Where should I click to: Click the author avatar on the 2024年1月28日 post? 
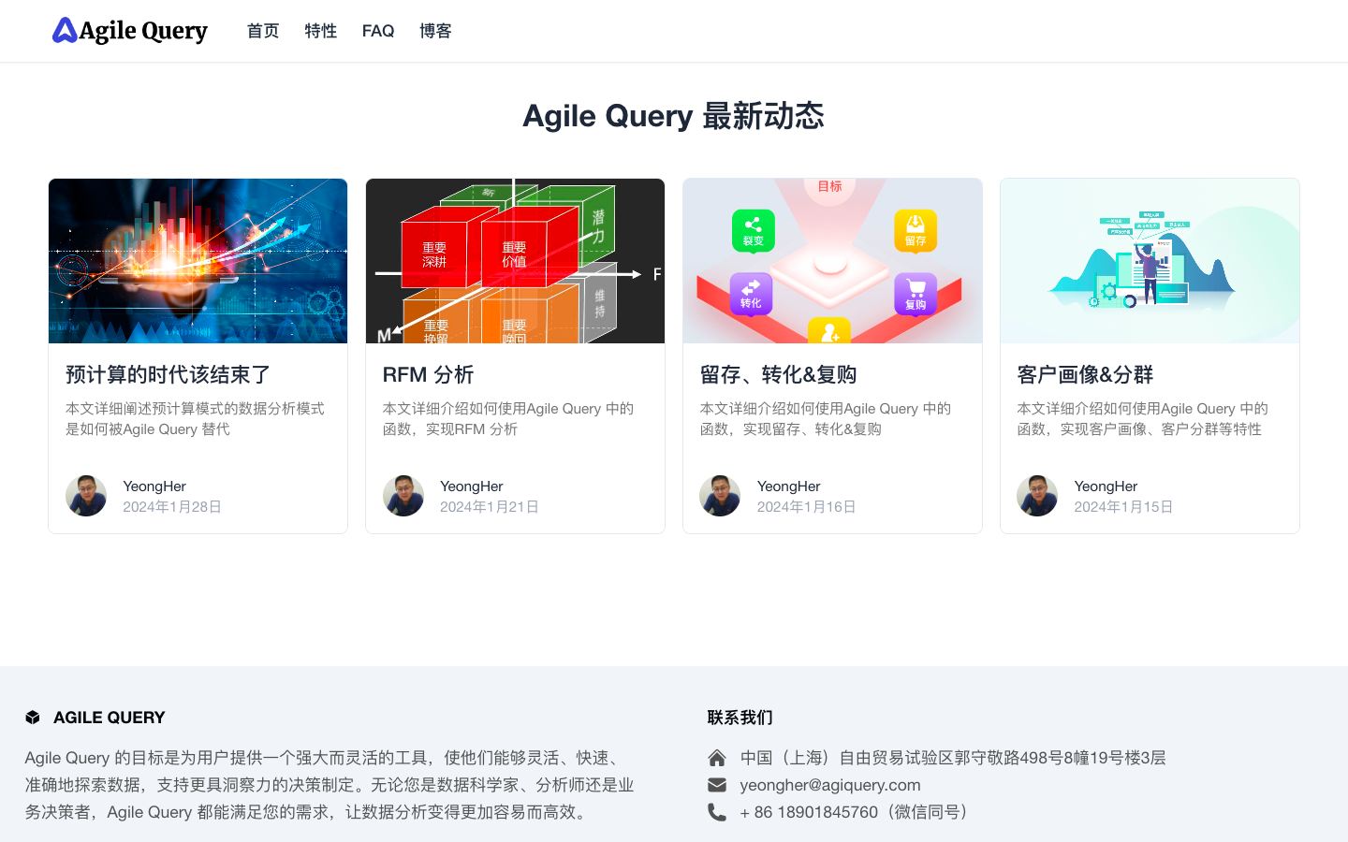pyautogui.click(x=86, y=496)
